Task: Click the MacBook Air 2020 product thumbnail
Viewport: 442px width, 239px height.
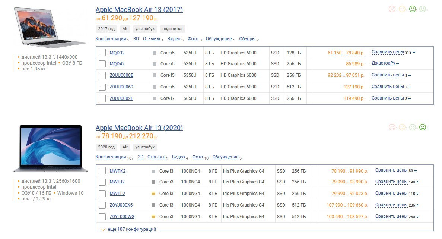Action: [51, 148]
